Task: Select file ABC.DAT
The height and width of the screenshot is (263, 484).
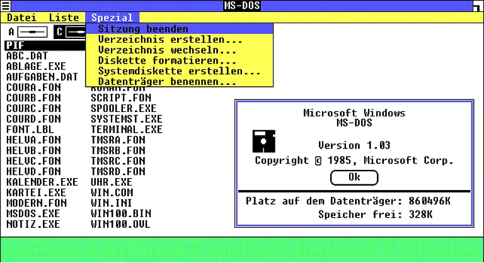Action: click(27, 56)
